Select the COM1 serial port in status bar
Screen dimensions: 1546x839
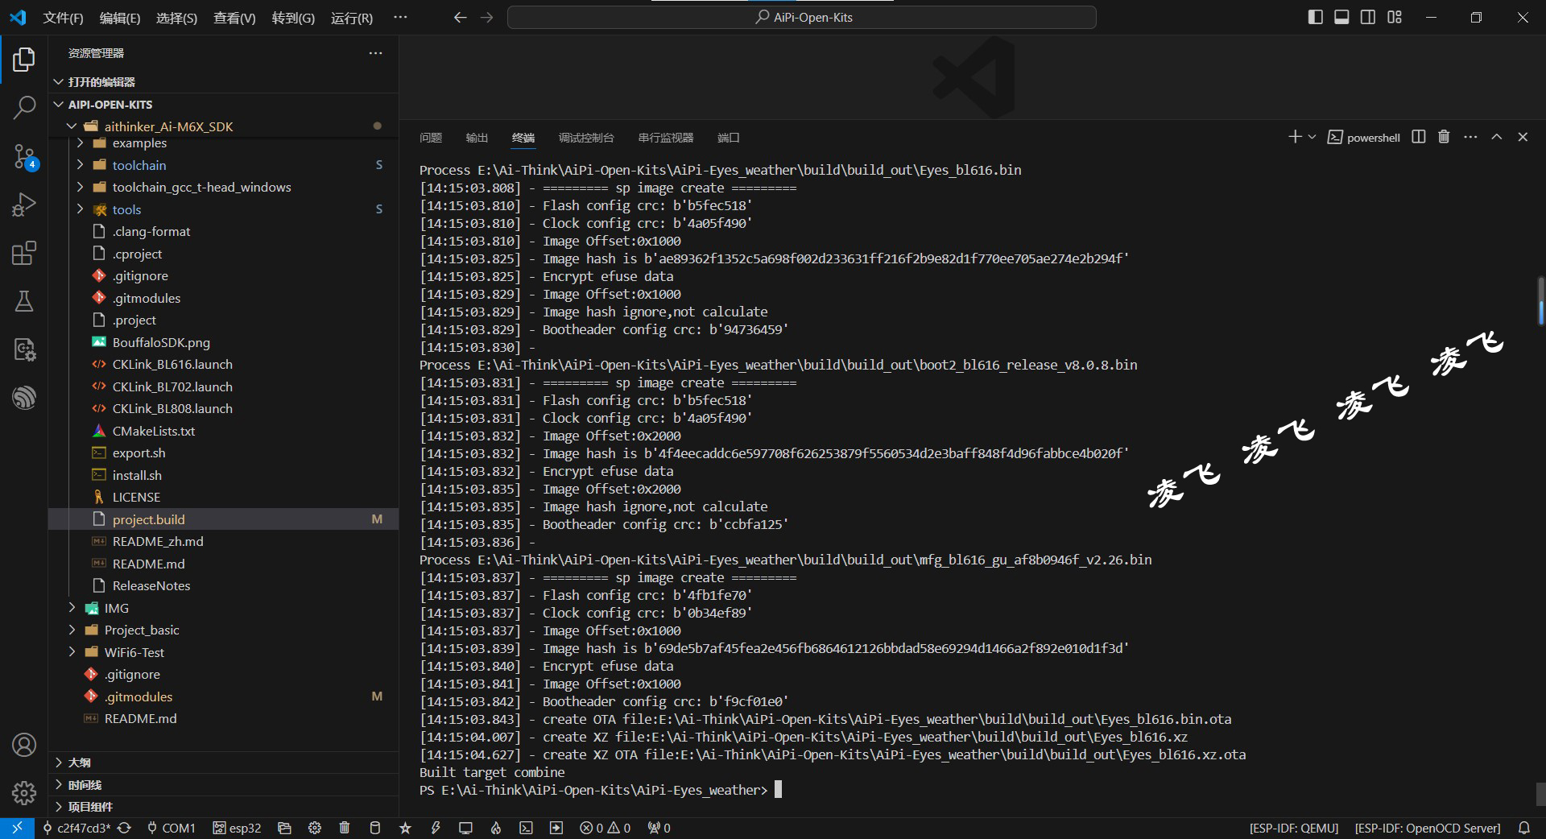171,828
